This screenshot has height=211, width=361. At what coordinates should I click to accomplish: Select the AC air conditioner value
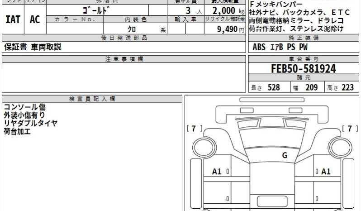coord(35,19)
